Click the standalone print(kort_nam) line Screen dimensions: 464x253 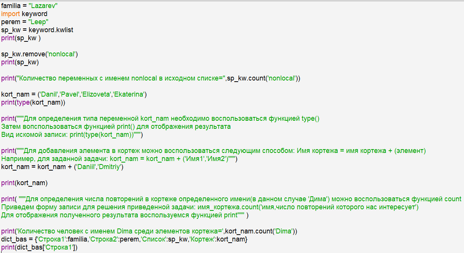pos(25,183)
